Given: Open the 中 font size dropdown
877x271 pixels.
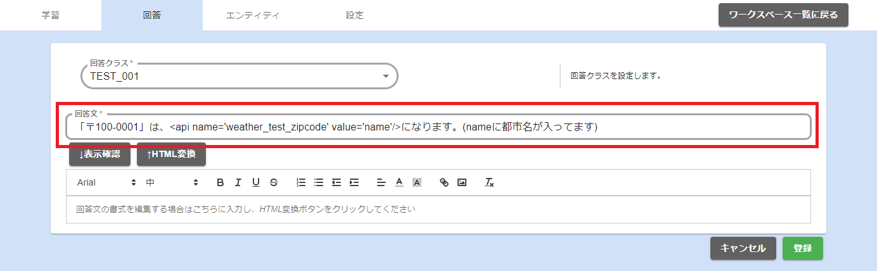Looking at the screenshot, I should coord(172,182).
